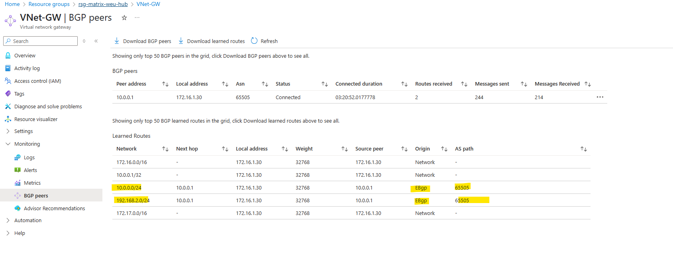
Task: Click the Download learned routes arrow icon
Action: tap(181, 41)
